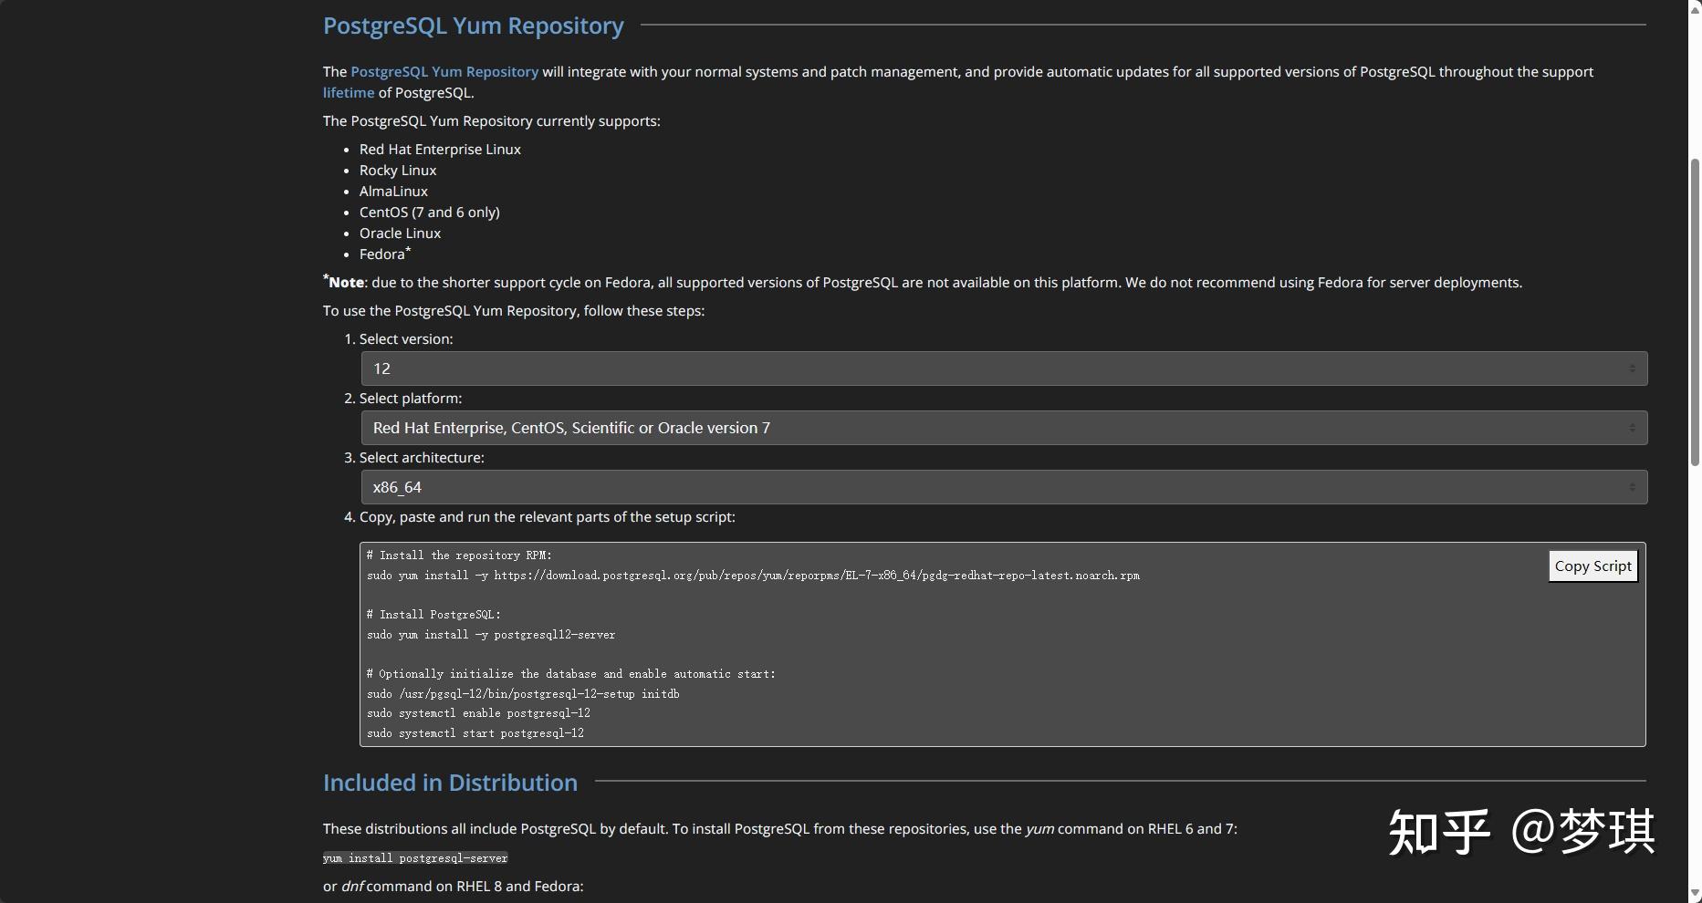Viewport: 1702px width, 903px height.
Task: Click the inline "yum install postgresql-server" code
Action: point(415,858)
